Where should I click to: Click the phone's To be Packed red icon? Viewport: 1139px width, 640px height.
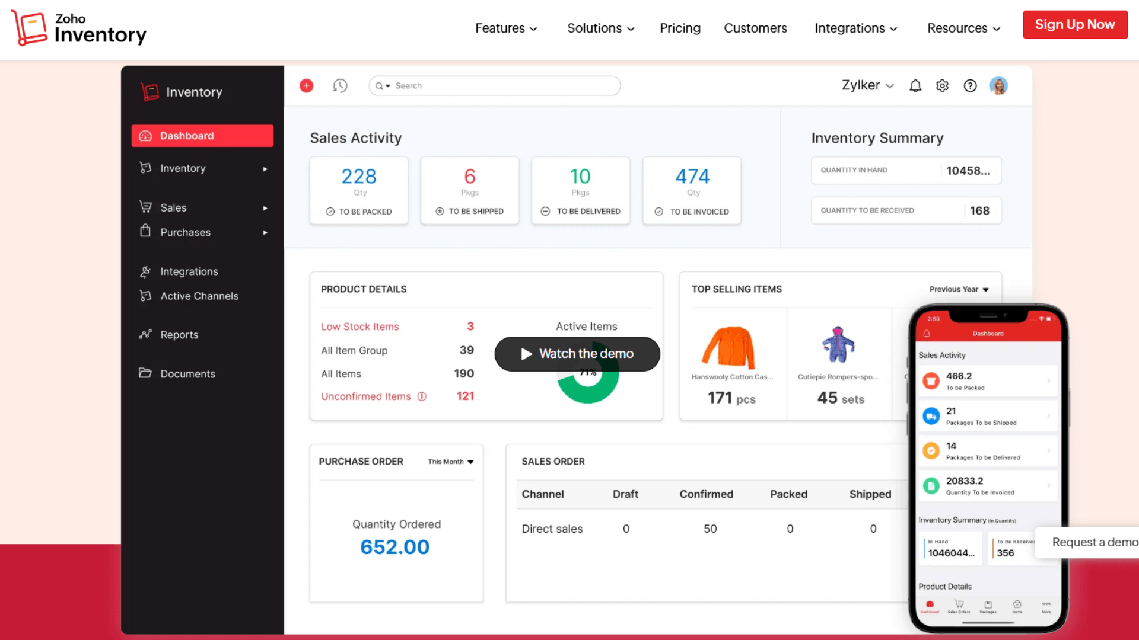pos(931,381)
